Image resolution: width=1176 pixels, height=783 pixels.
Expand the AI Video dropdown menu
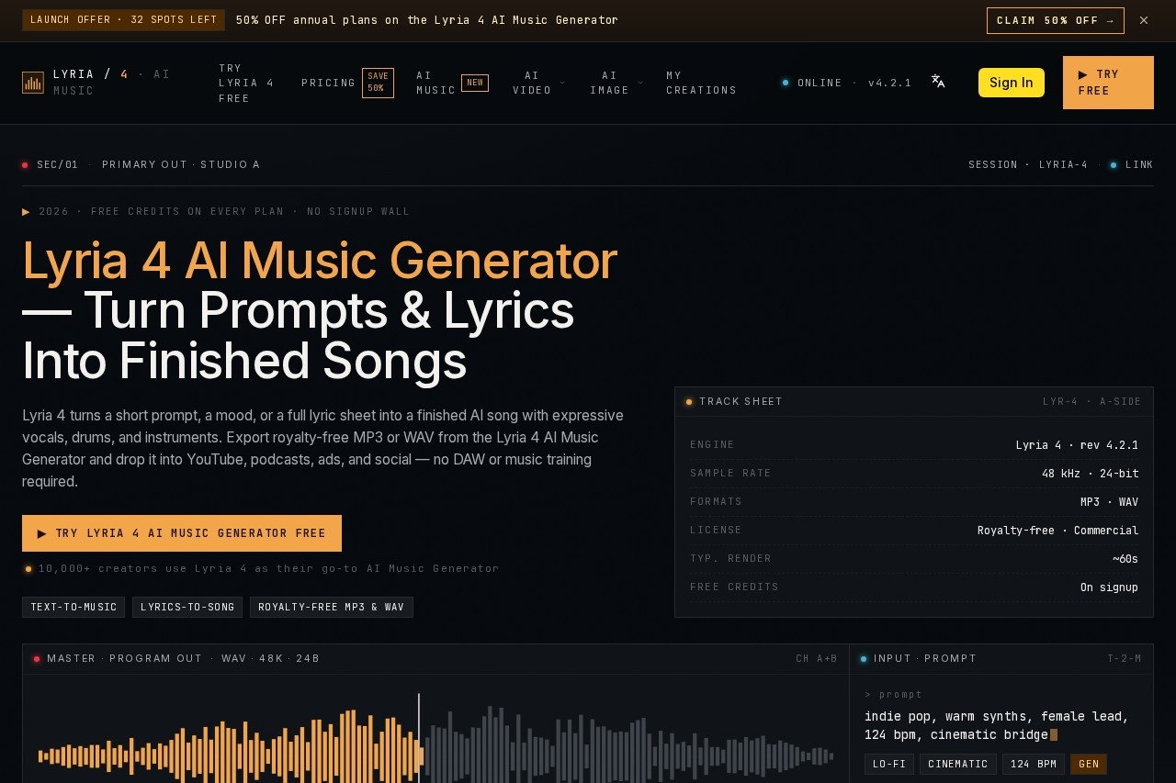[539, 83]
